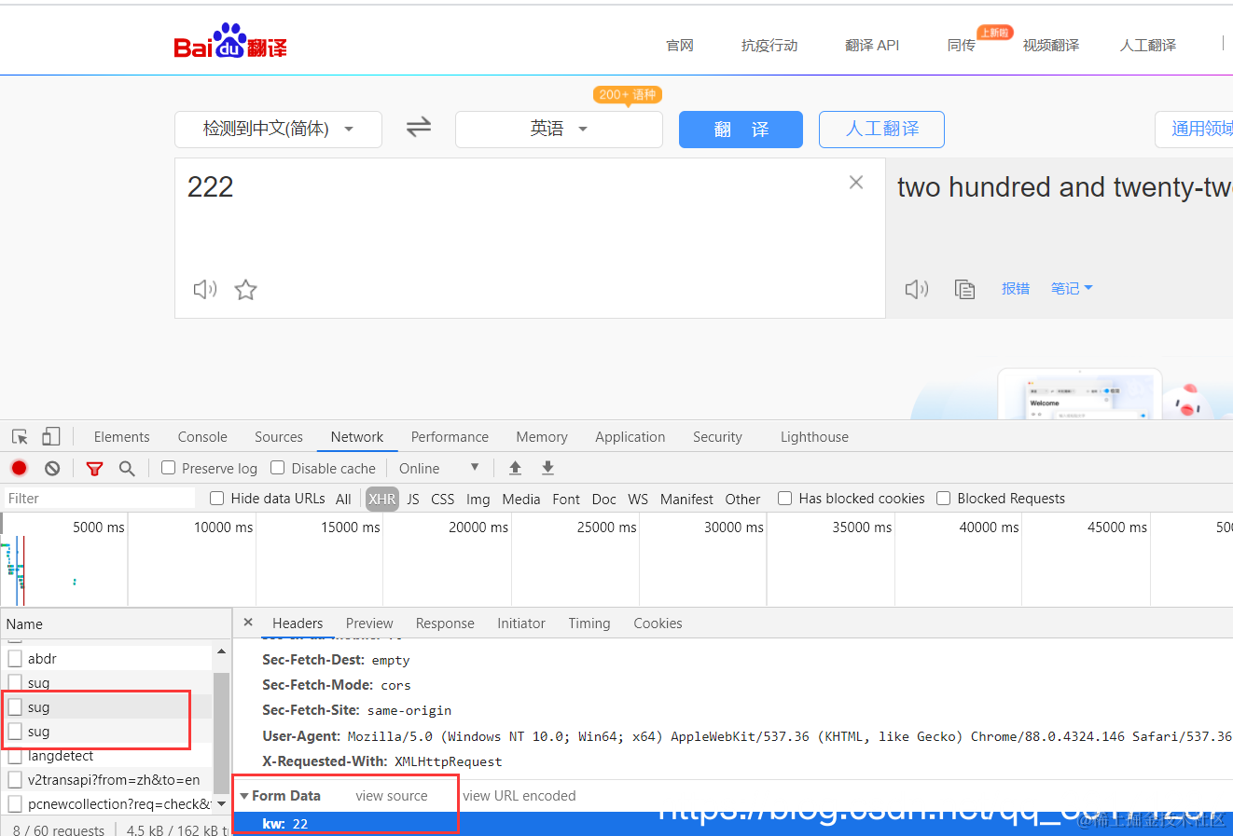
Task: Open source language dropdown 检测到中文(简体)
Action: pyautogui.click(x=278, y=129)
